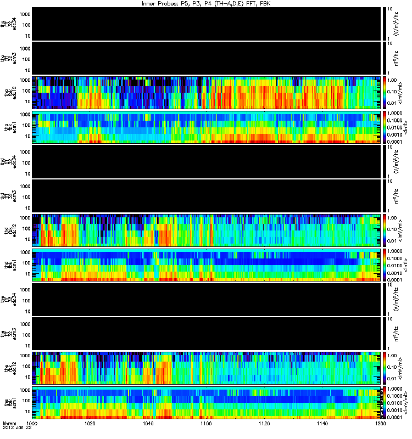Viewport: 412px width, 439px height.
Task: Click the color bar next to the fbk edc12 panel
Action: pos(385,368)
